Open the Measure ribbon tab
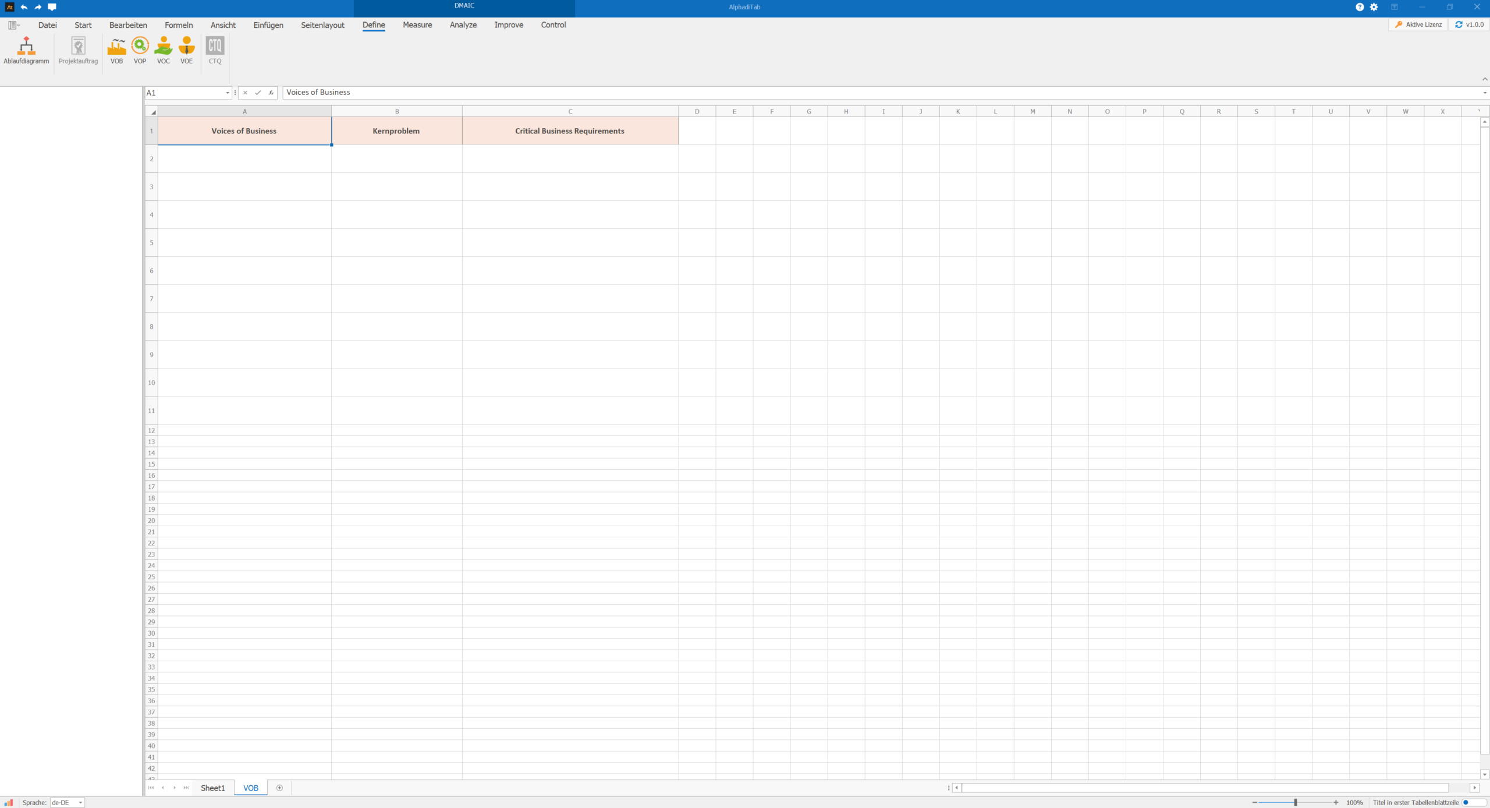This screenshot has height=808, width=1490. (417, 25)
